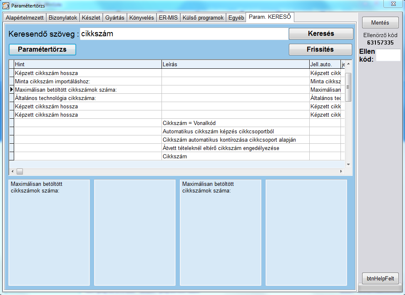Click the Param. KERESŐ tab

coord(270,17)
